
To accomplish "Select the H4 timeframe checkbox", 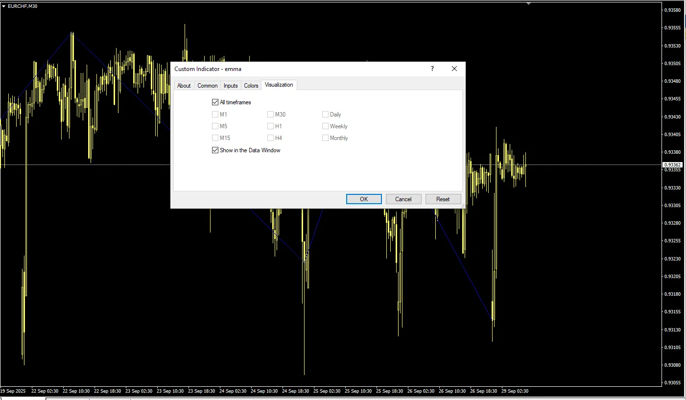I will [270, 138].
